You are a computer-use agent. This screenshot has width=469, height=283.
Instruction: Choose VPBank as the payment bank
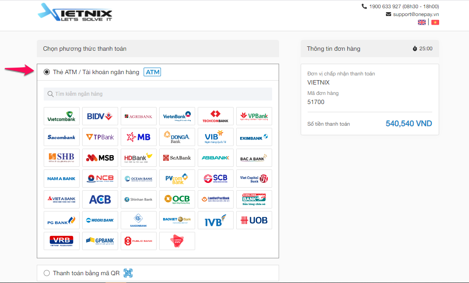coord(254,116)
